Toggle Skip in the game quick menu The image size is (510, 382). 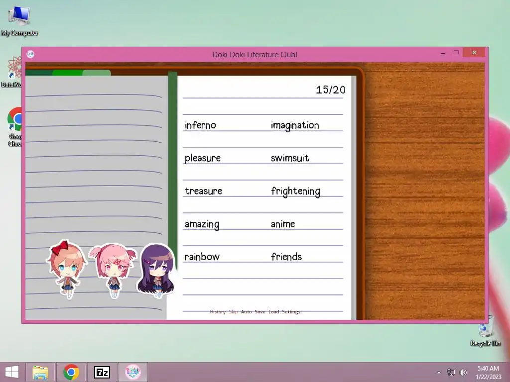tap(233, 311)
